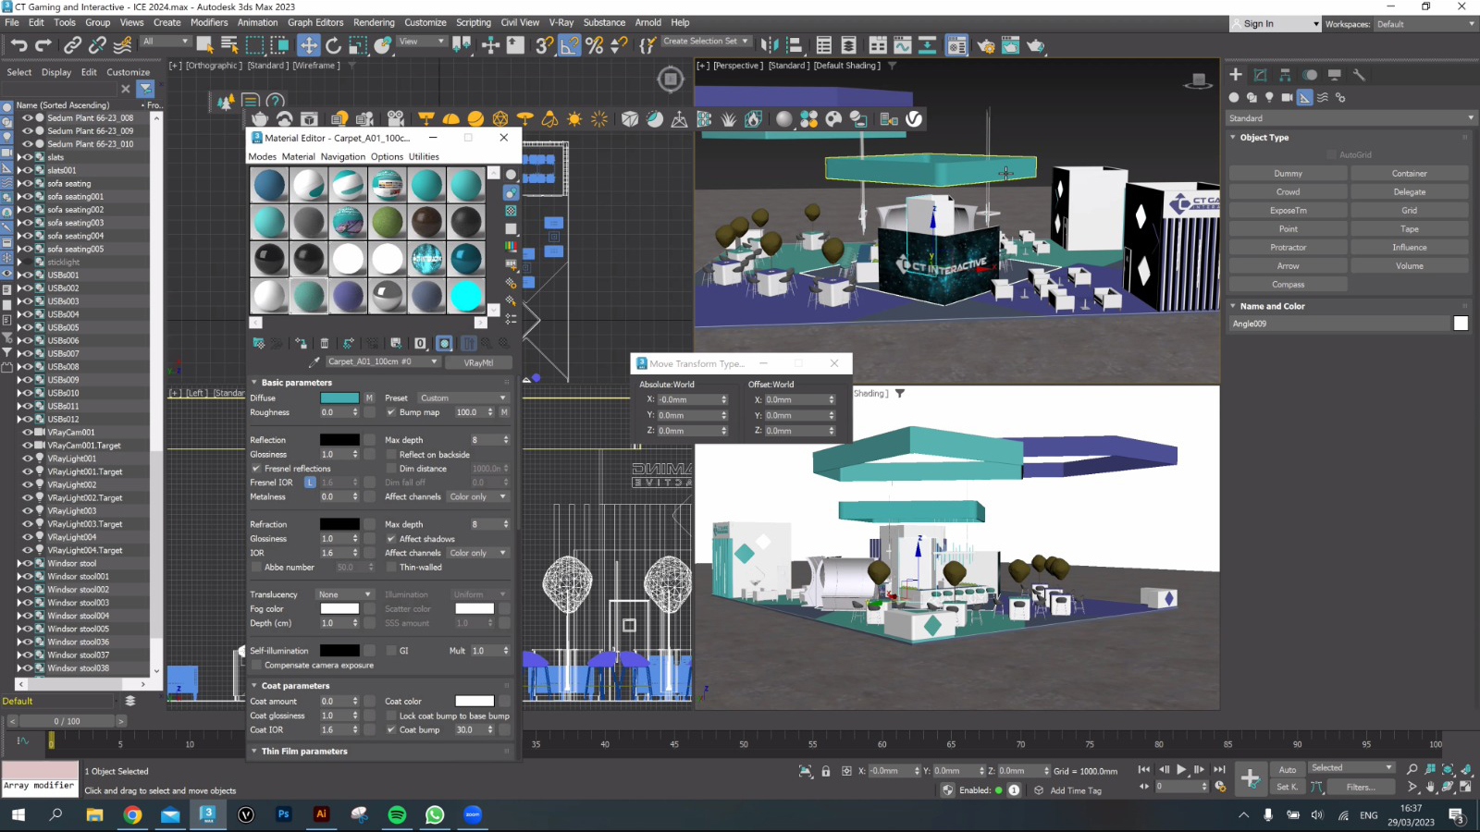Collapse the Basic parameters rollout
1480x832 pixels.
pyautogui.click(x=296, y=383)
